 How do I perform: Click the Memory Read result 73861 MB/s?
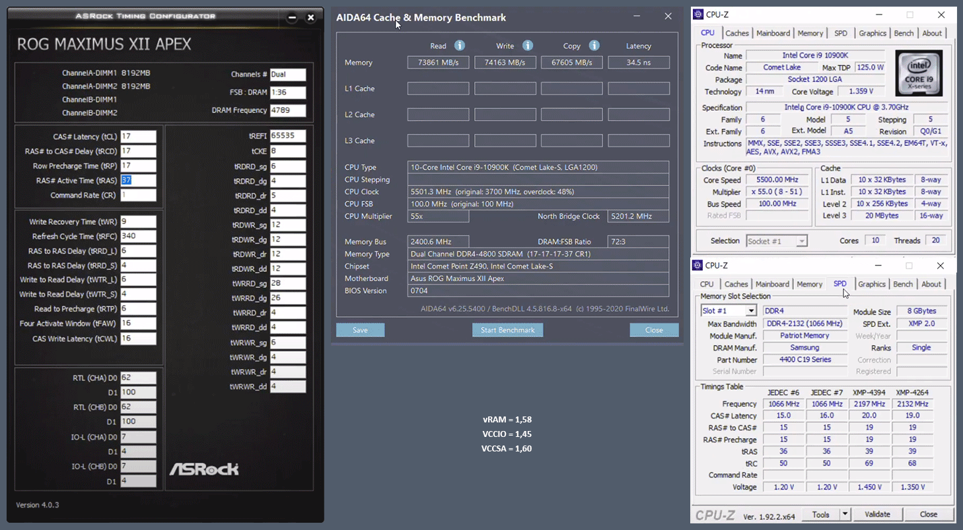(439, 63)
